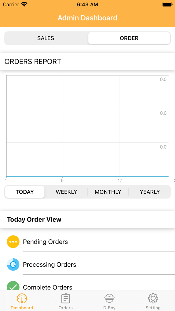Tap the yellow Pending Orders icon
Screen dimensions: 175x311
[x=13, y=242]
